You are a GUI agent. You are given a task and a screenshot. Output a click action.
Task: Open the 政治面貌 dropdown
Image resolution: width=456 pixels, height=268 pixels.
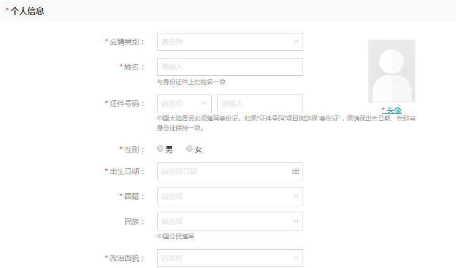230,258
